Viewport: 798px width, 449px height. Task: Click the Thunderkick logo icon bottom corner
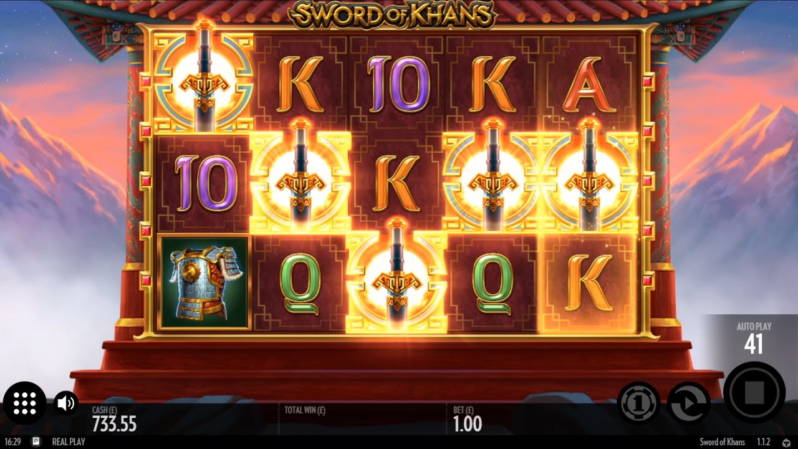[786, 442]
